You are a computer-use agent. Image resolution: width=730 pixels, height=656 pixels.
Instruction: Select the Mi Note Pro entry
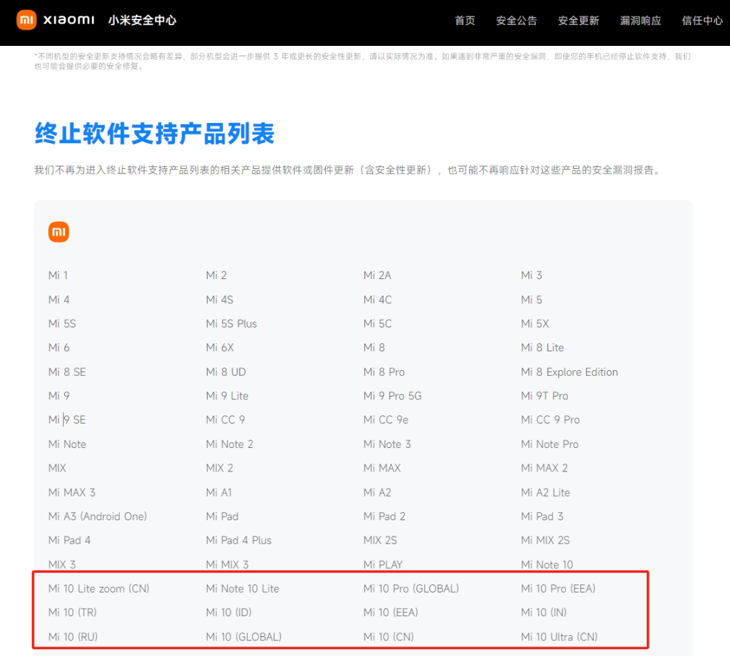[x=550, y=445]
